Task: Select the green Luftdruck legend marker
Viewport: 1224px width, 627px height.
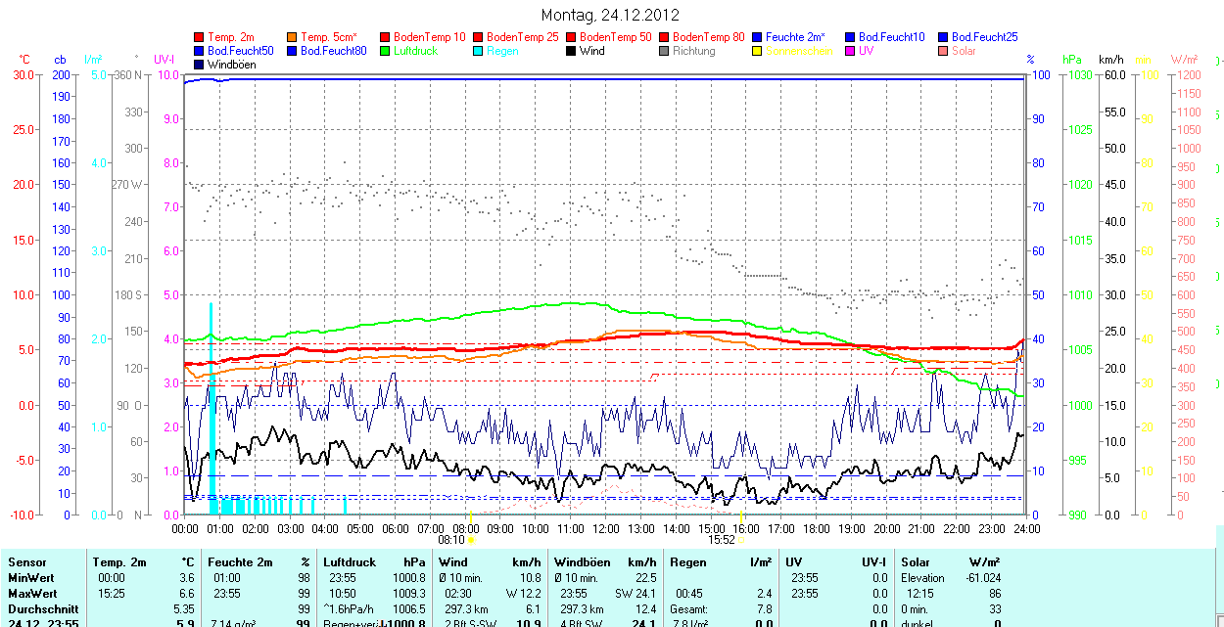Action: click(385, 51)
